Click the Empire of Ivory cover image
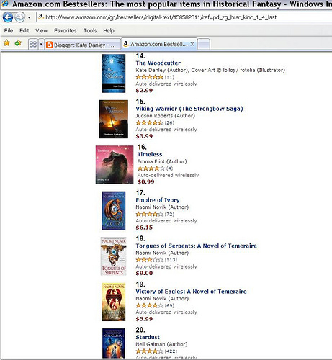 (x=114, y=210)
